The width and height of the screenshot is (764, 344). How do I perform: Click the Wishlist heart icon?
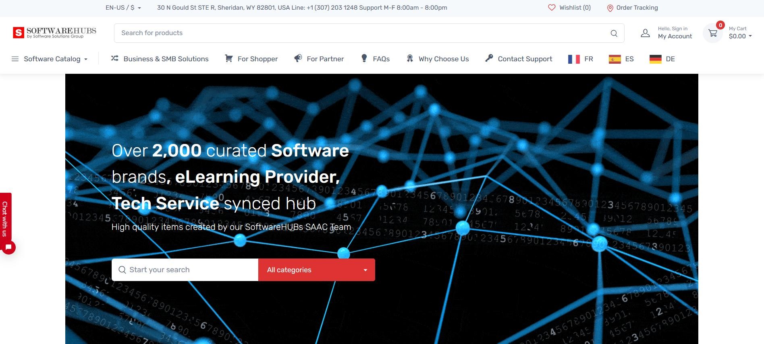pyautogui.click(x=552, y=8)
